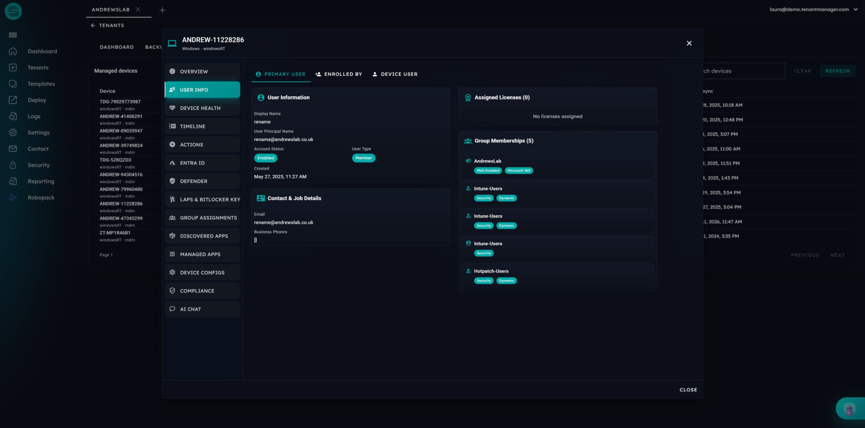Viewport: 865px width, 428px height.
Task: Open Dashboard from the left sidebar
Action: (42, 51)
